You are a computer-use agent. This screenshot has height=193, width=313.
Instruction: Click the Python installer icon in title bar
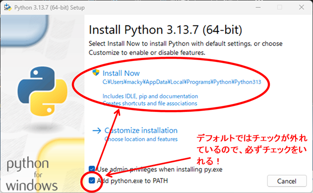tap(8, 7)
